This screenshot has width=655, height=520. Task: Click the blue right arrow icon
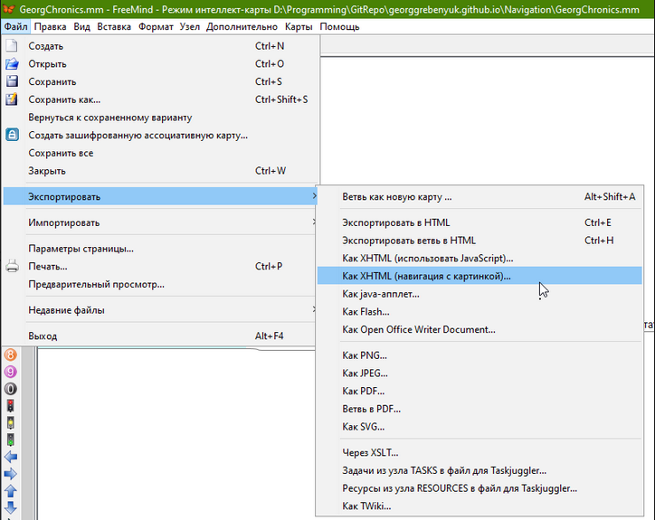click(x=12, y=474)
